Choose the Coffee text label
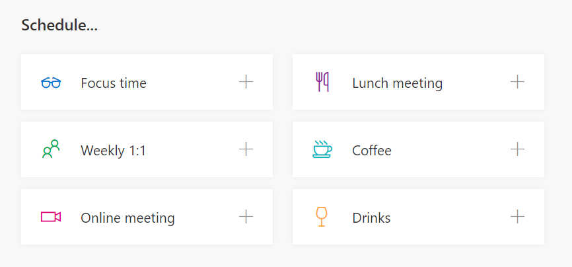Screen dimensions: 572x267 click(x=372, y=151)
